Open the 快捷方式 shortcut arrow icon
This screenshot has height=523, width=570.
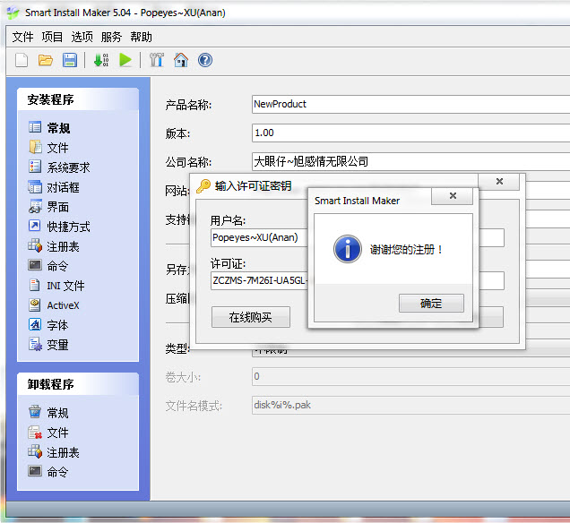35,226
